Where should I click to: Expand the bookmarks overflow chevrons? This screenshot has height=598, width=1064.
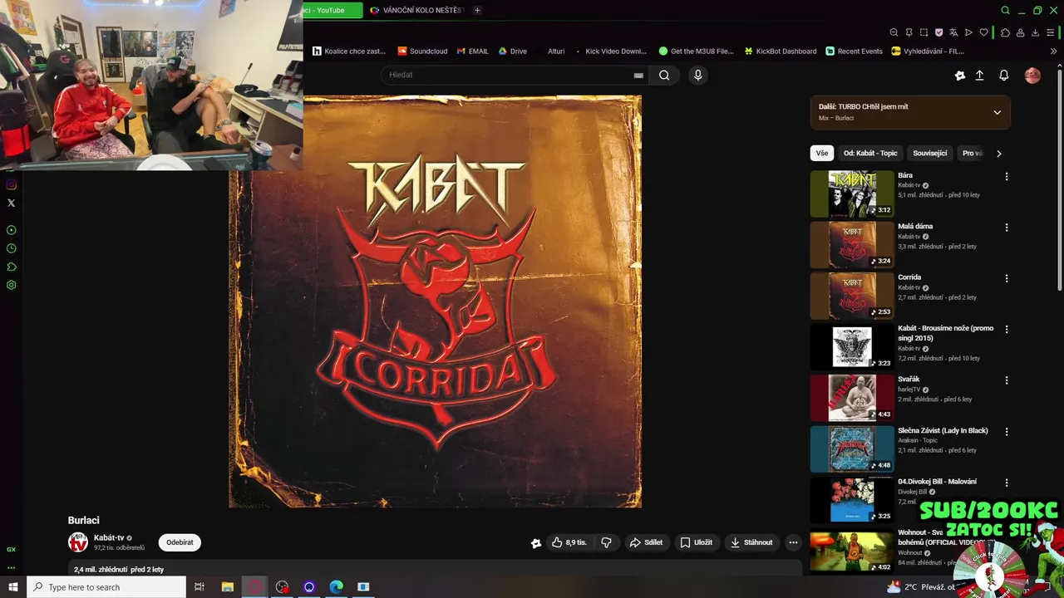pos(1053,51)
